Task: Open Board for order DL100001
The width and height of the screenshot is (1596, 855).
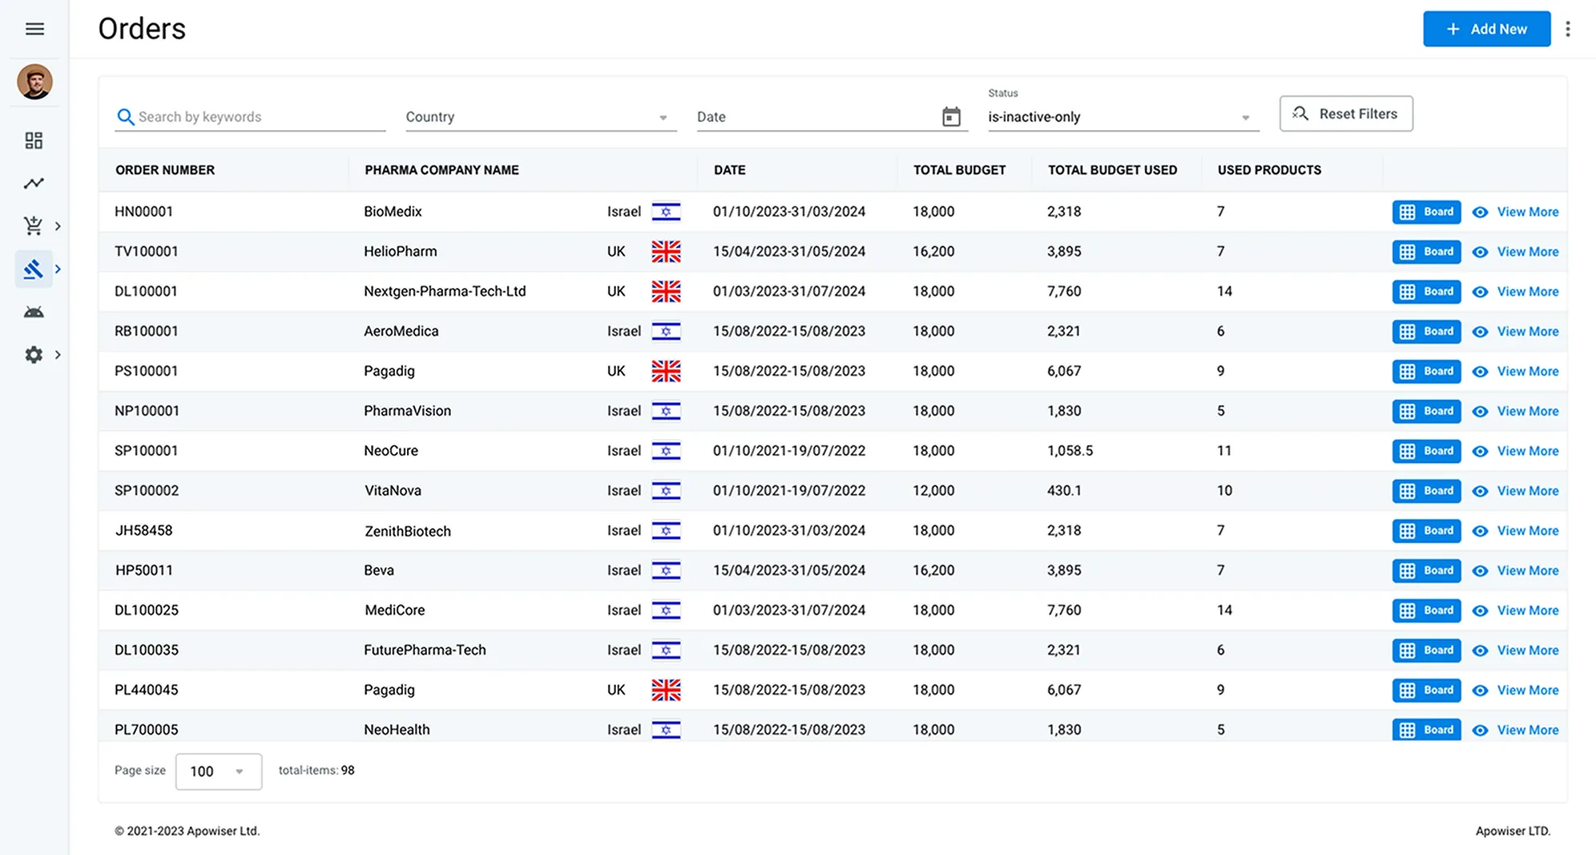Action: (1427, 292)
